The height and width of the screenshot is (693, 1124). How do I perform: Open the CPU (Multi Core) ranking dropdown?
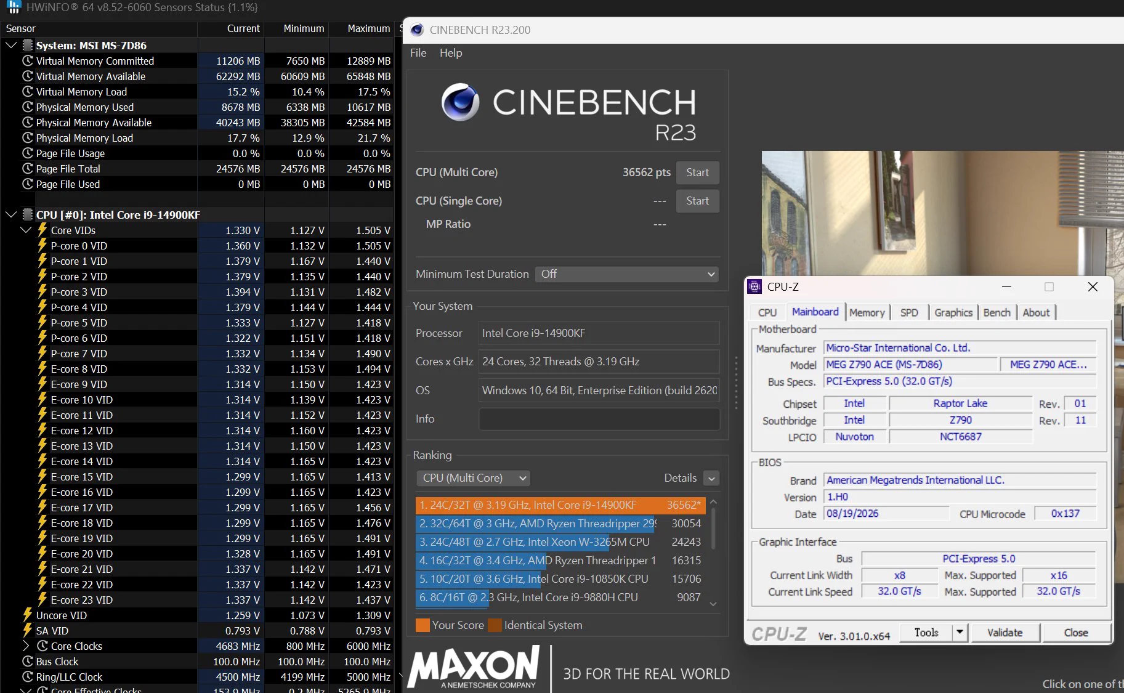pos(474,478)
